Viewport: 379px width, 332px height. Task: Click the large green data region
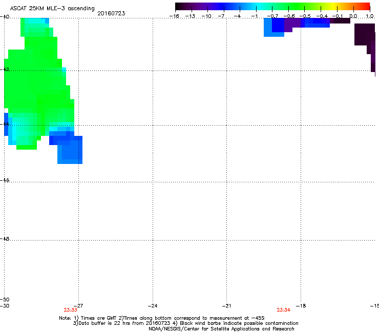[x=39, y=84]
